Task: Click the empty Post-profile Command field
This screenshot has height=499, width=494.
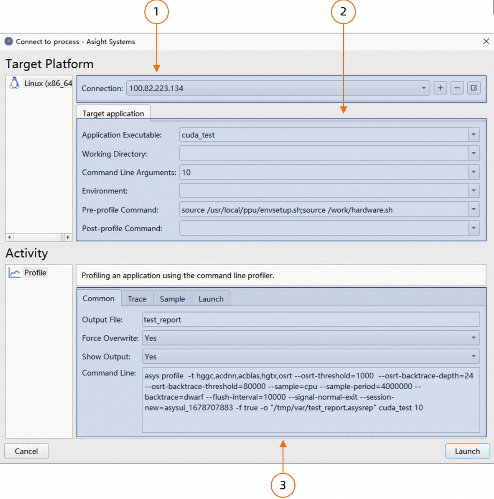Action: pyautogui.click(x=324, y=228)
